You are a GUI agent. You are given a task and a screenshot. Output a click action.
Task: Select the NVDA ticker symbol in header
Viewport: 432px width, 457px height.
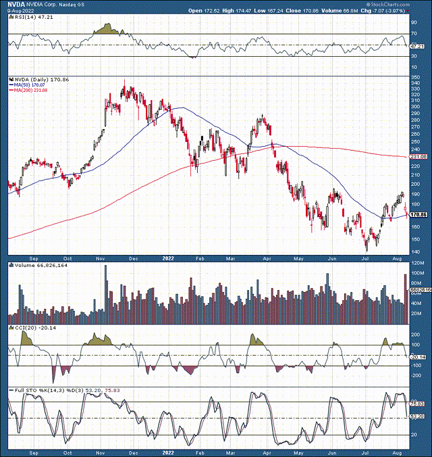[x=16, y=4]
